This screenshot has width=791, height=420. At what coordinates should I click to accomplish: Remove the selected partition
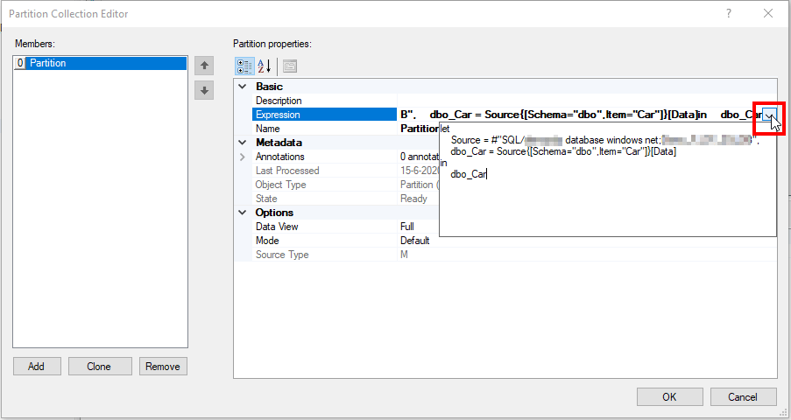coord(163,367)
